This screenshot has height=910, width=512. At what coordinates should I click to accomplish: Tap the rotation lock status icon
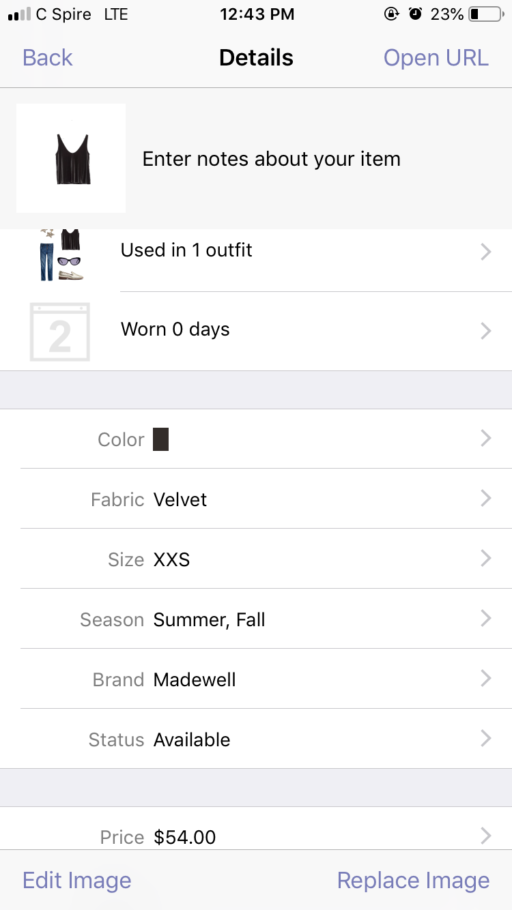click(x=391, y=14)
